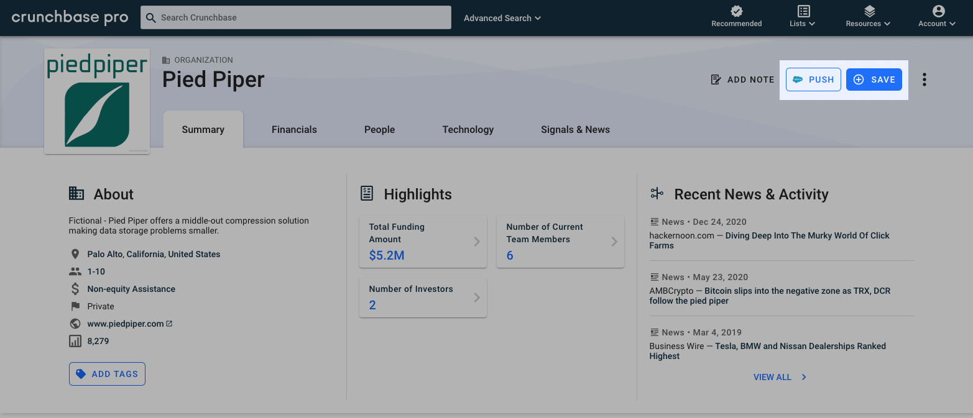Open the Tesla, BMW and Nissan Dealerships article
The width and height of the screenshot is (973, 418).
[768, 351]
